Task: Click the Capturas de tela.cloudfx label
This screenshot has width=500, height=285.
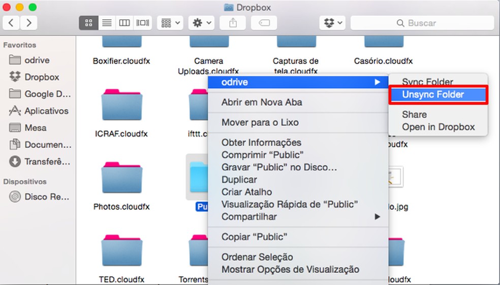Action: (296, 66)
